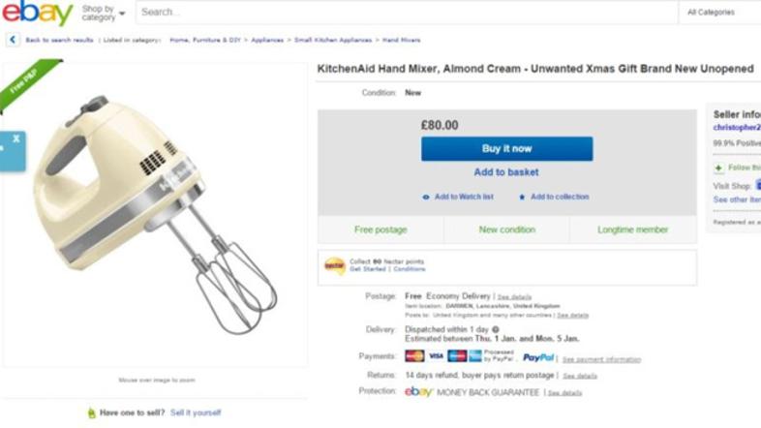Click the star icon for collection

click(522, 197)
